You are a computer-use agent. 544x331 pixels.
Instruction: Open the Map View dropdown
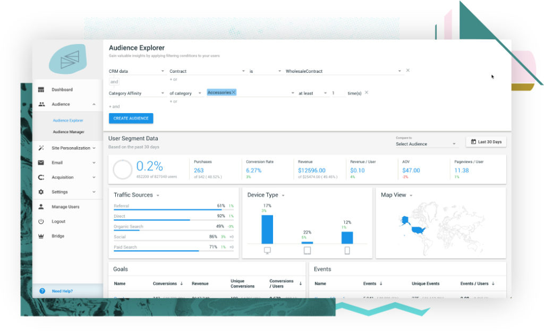[411, 196]
